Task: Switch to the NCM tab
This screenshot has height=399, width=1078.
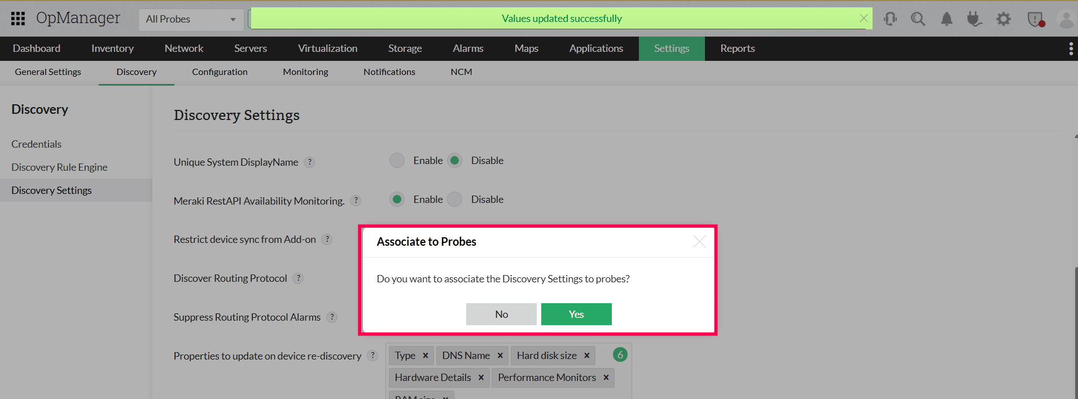Action: (x=462, y=72)
